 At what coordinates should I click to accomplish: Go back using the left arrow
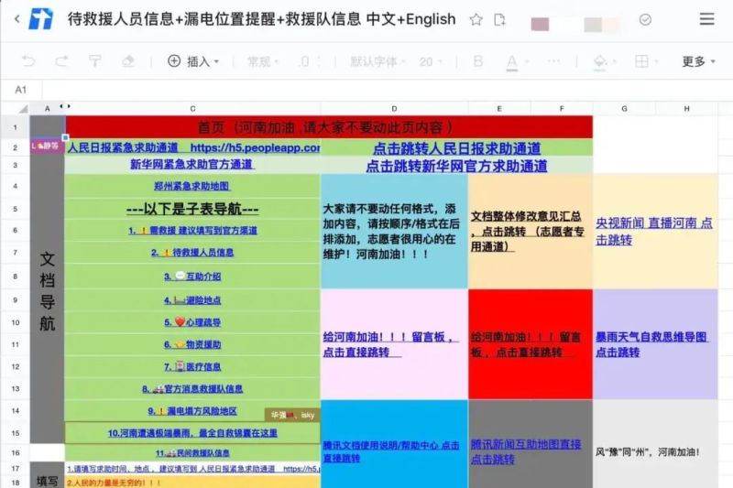pos(17,19)
